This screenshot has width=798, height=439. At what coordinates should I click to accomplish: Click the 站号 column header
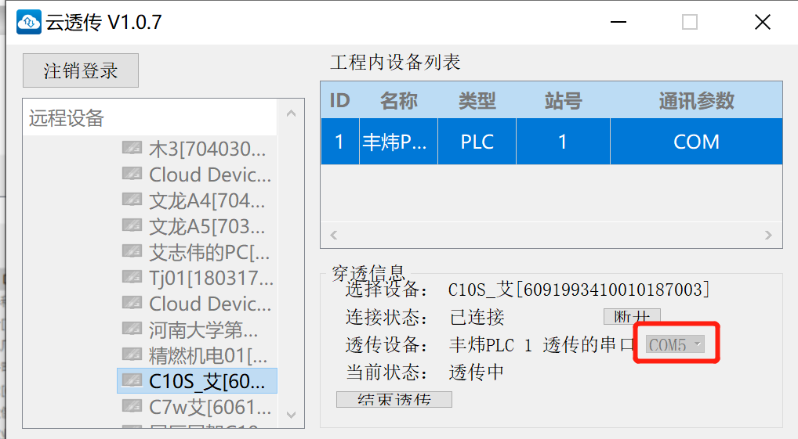tap(563, 100)
